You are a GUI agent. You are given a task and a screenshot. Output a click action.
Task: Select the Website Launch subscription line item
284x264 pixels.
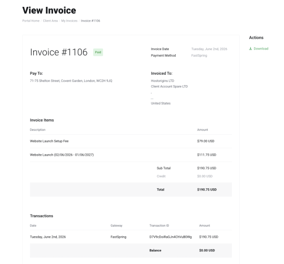click(62, 155)
